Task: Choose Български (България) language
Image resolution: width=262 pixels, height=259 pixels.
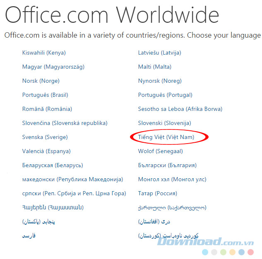Action: click(x=168, y=165)
